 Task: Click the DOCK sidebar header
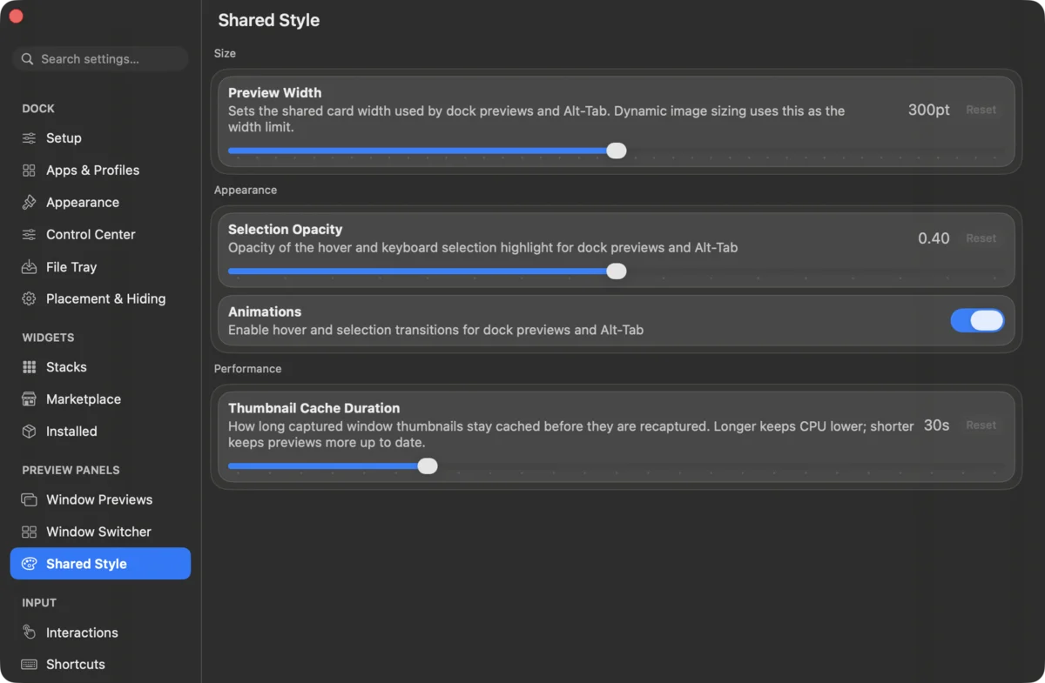point(38,109)
